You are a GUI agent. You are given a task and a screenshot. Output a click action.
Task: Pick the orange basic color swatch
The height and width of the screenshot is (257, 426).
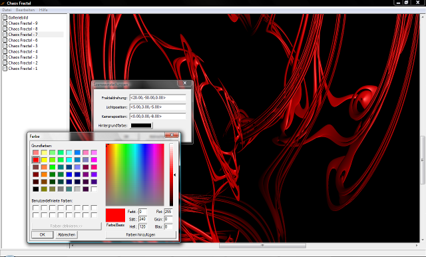pyautogui.click(x=44, y=174)
